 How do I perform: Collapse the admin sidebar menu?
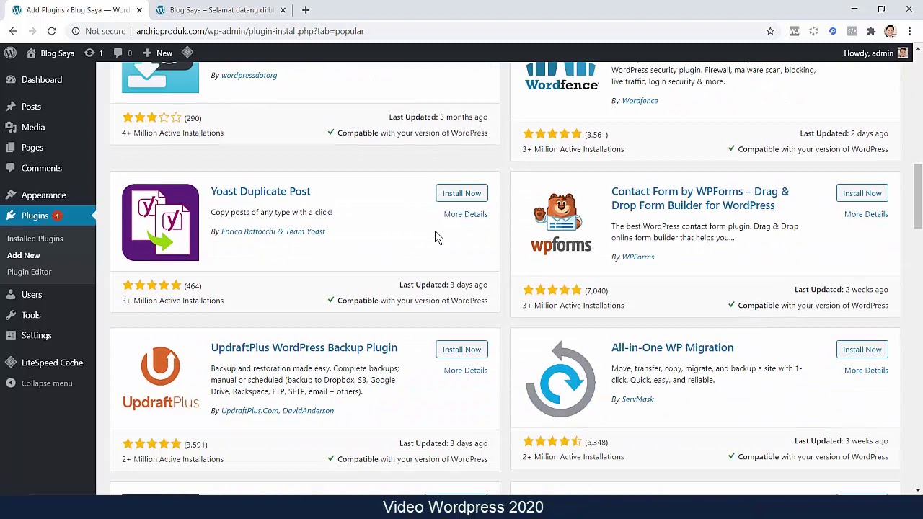pos(47,383)
